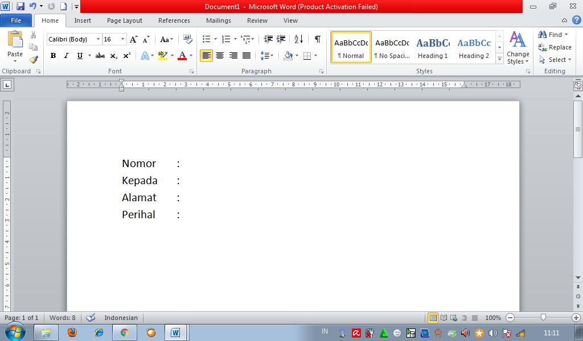Open the font size dropdown
Image resolution: width=583 pixels, height=341 pixels.
click(122, 39)
